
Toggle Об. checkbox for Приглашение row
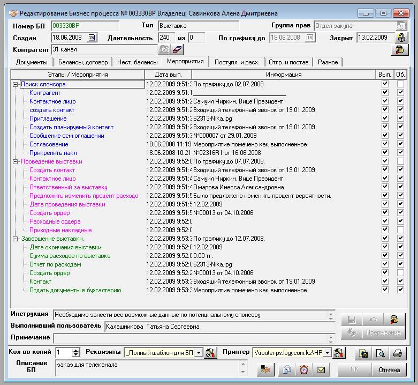coord(400,118)
